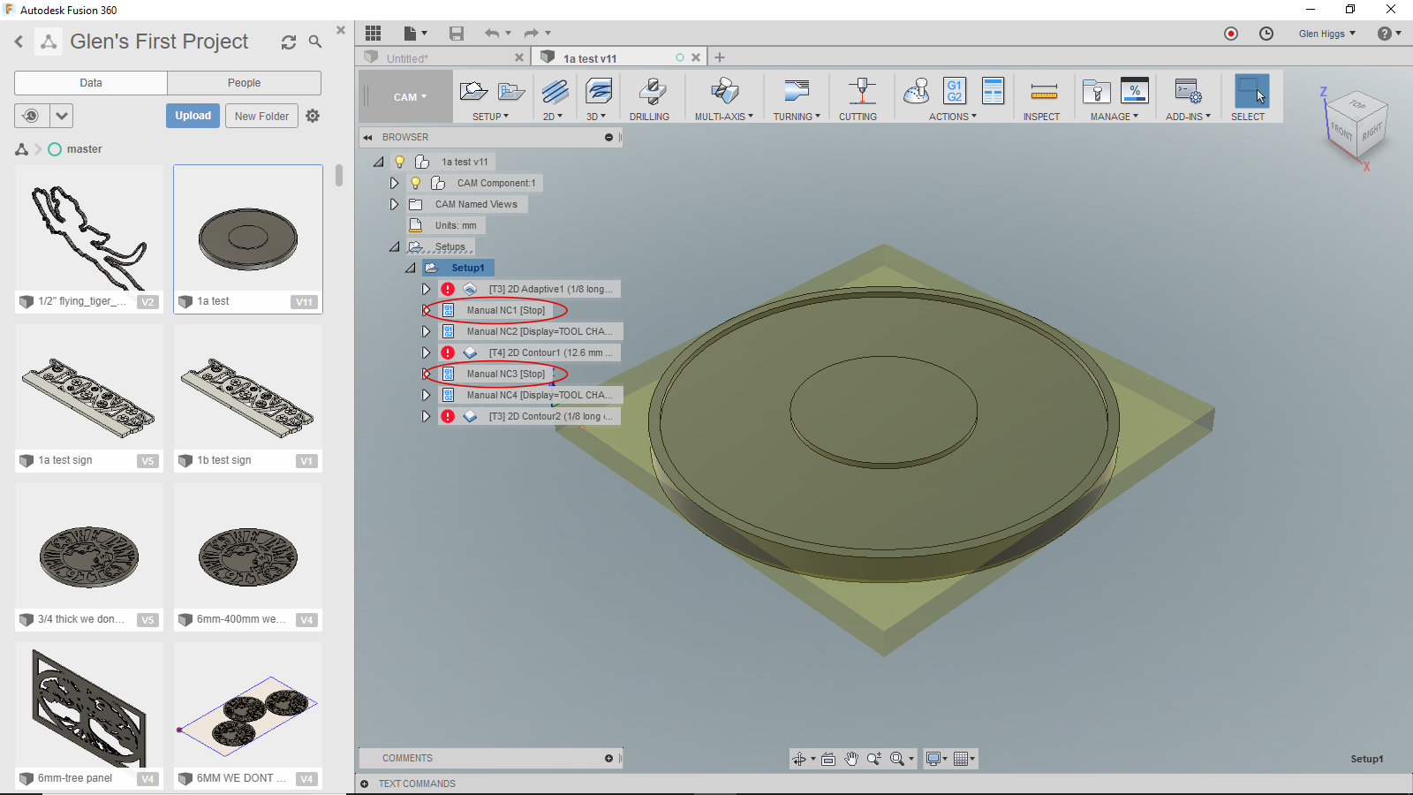This screenshot has width=1413, height=795.
Task: Select the 3D milling strategy icon
Action: [x=598, y=91]
